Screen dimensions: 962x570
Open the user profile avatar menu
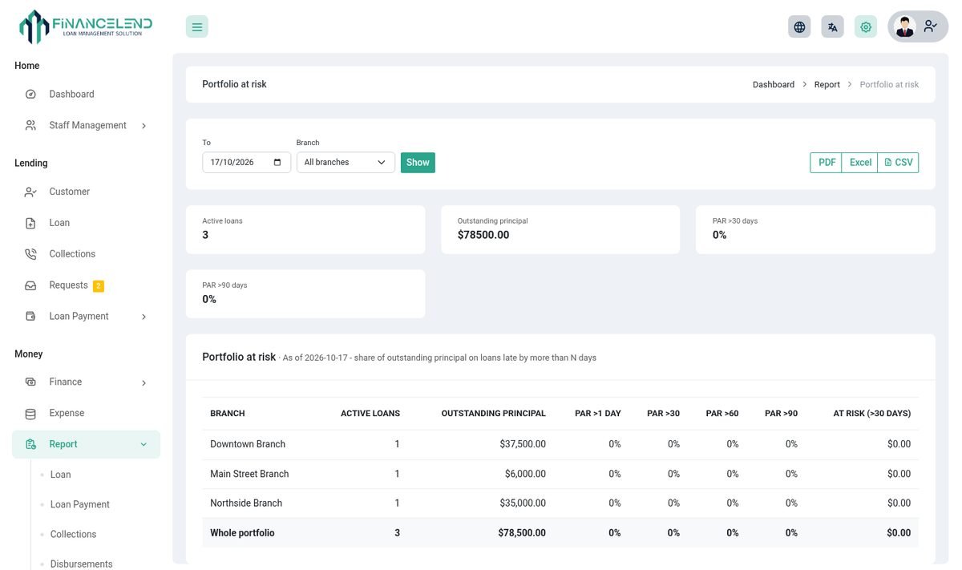pos(918,26)
